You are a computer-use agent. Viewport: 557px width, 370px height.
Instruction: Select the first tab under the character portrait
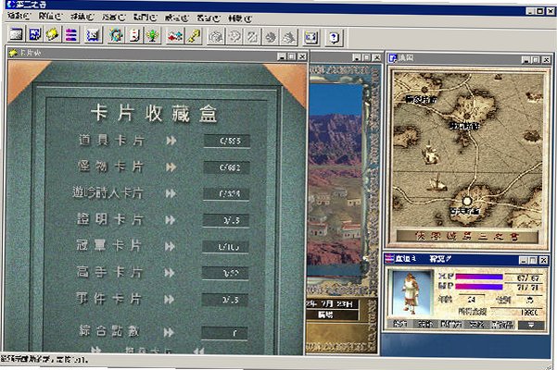[400, 324]
